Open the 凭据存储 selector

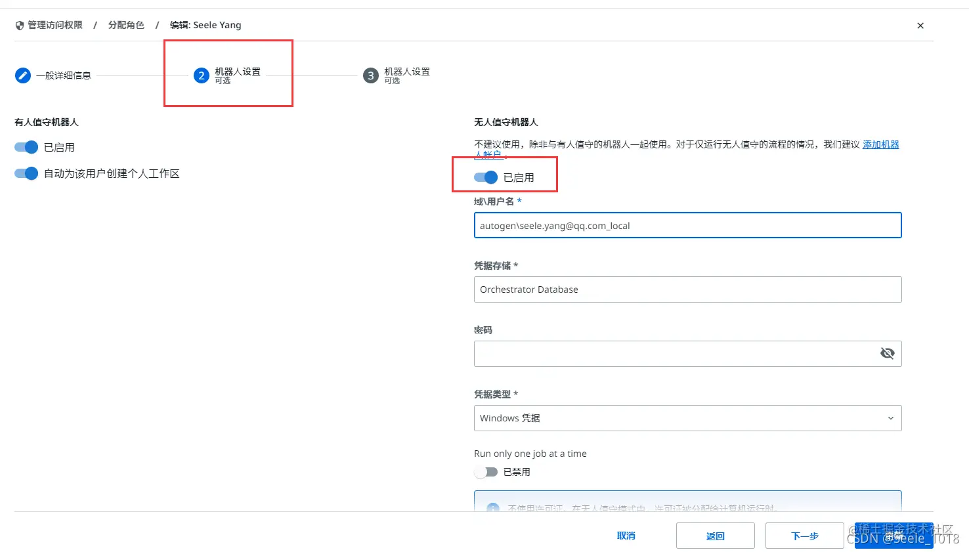coord(687,289)
